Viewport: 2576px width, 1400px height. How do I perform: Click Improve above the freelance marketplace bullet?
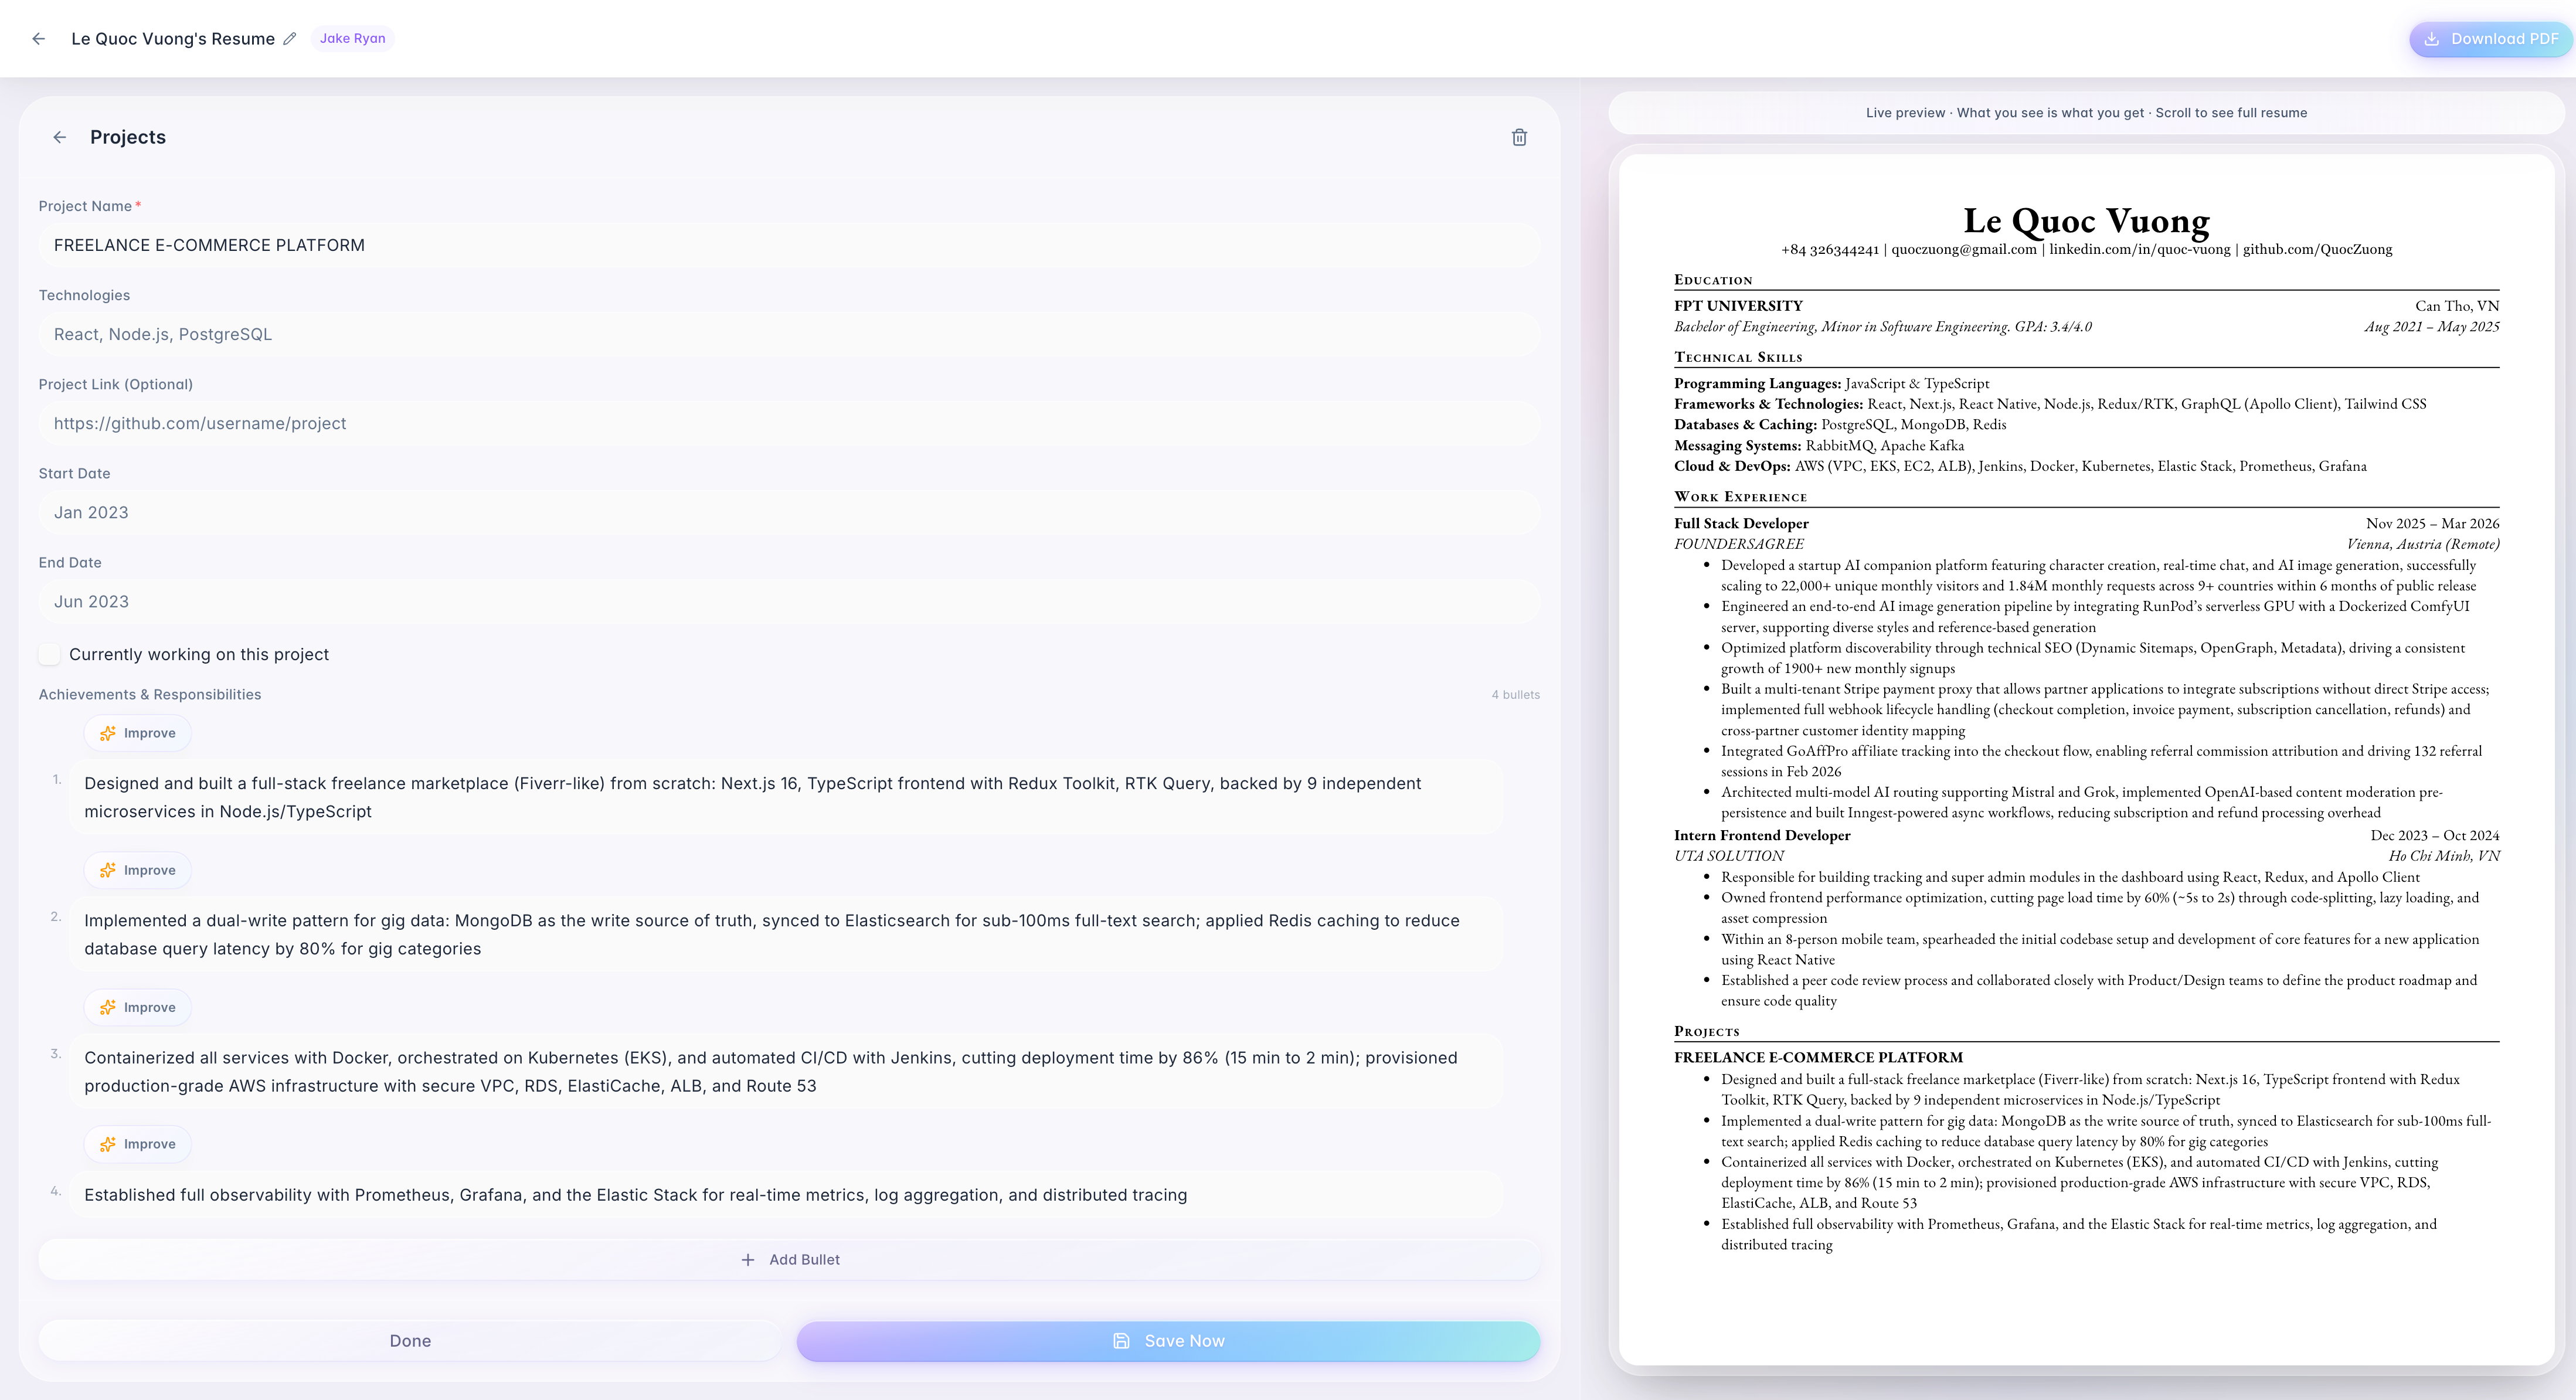click(138, 733)
